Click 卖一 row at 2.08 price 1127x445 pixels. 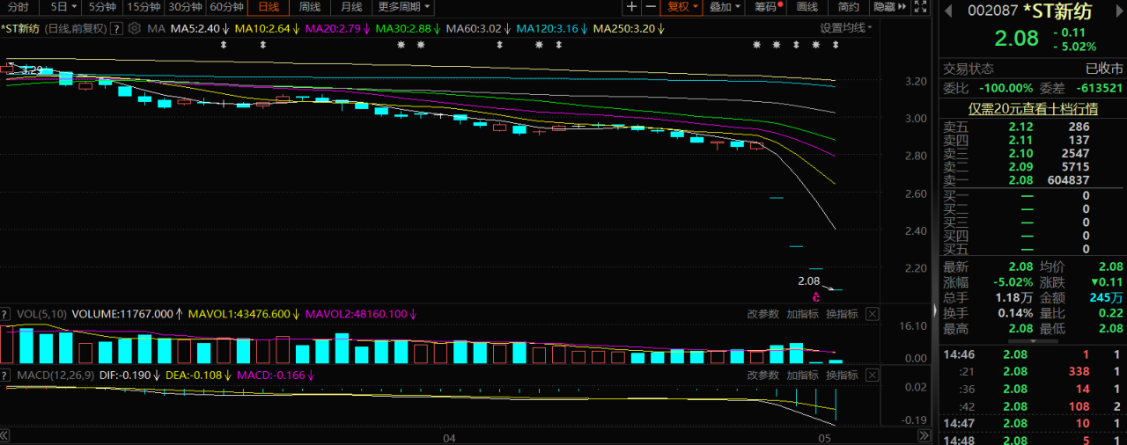[x=1033, y=179]
